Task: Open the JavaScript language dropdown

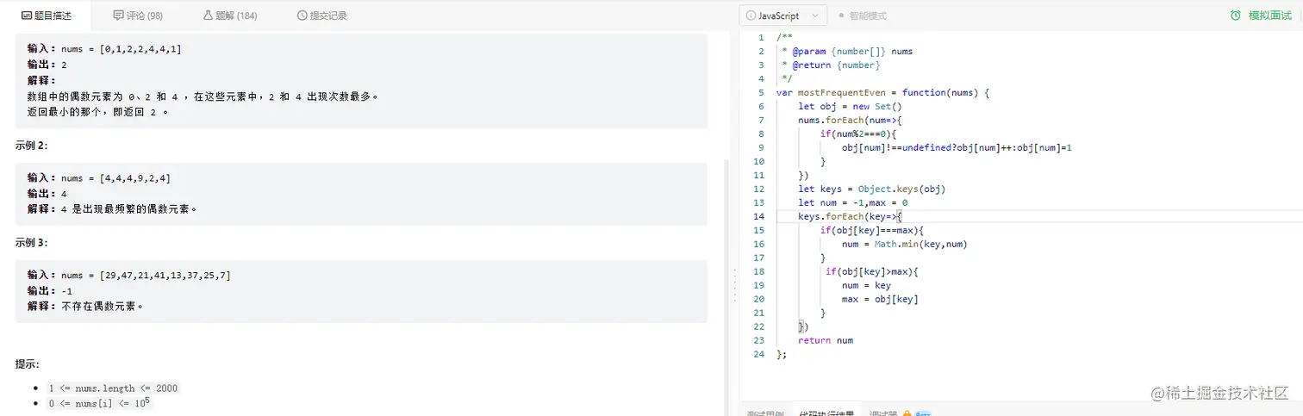Action: 783,16
